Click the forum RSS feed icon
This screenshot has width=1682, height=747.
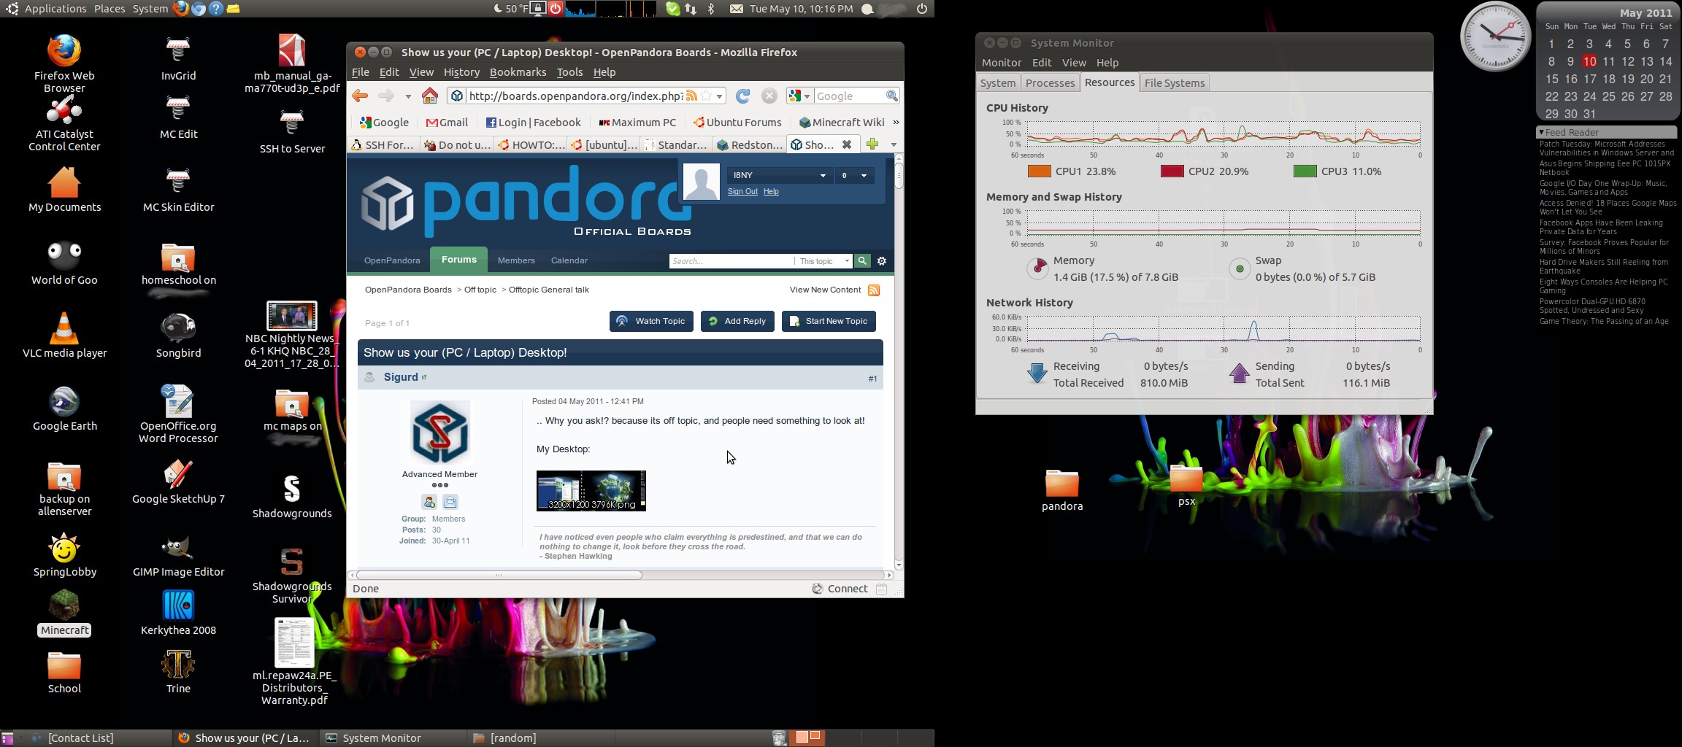(874, 290)
